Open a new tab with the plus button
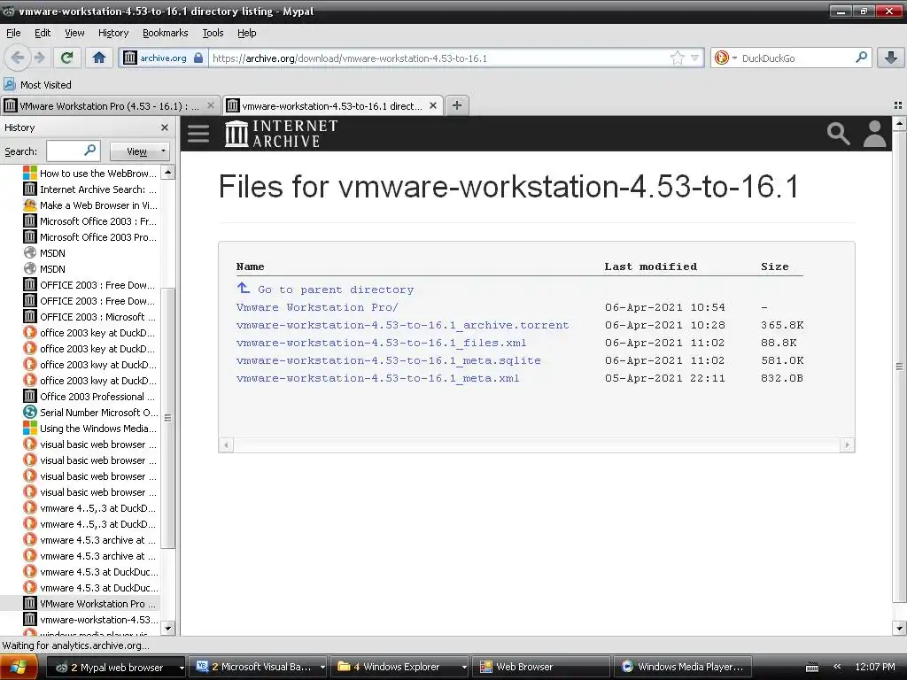The height and width of the screenshot is (680, 907). 457,105
